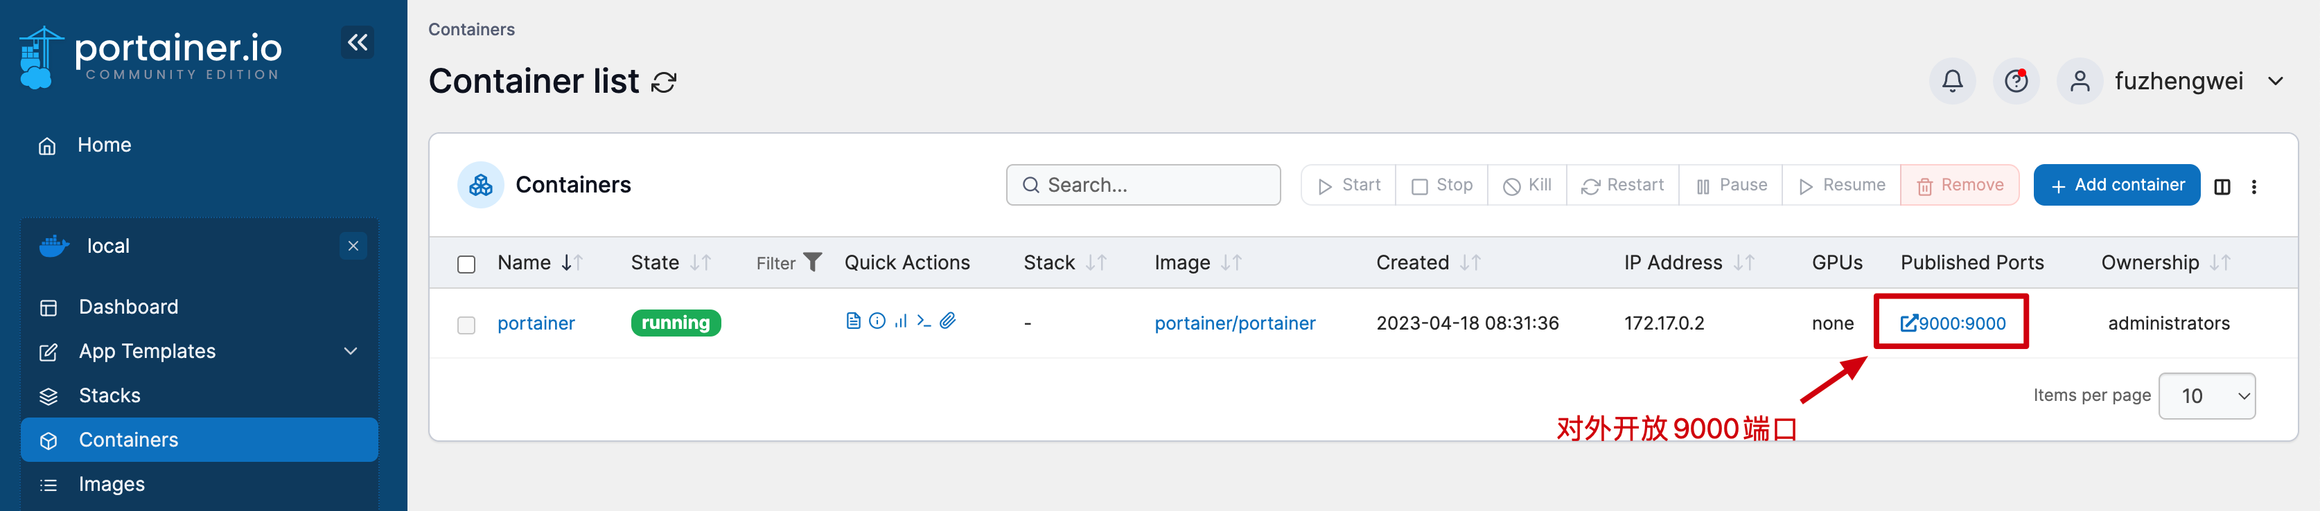Open the notifications bell
Screen dimensions: 2320x511
point(1951,82)
